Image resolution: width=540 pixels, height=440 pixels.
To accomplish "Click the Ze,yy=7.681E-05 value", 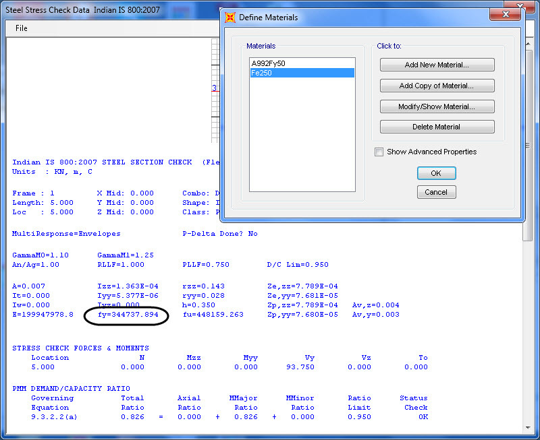I will coord(302,296).
